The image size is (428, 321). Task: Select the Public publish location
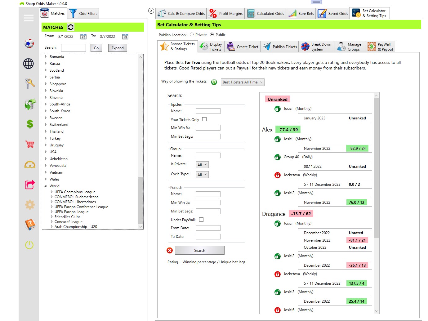coord(212,35)
